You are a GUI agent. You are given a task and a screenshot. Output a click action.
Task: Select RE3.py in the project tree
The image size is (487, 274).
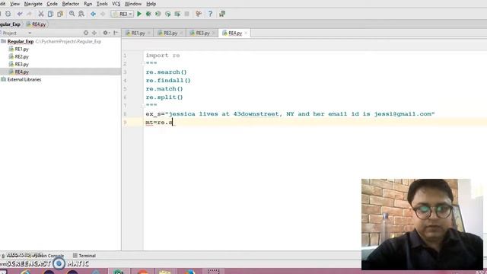[x=21, y=64]
